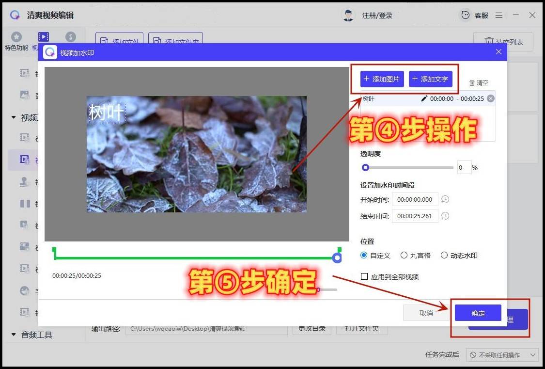Click the green start marker on timeline
Screen dimensions: 545x369
pos(54,253)
